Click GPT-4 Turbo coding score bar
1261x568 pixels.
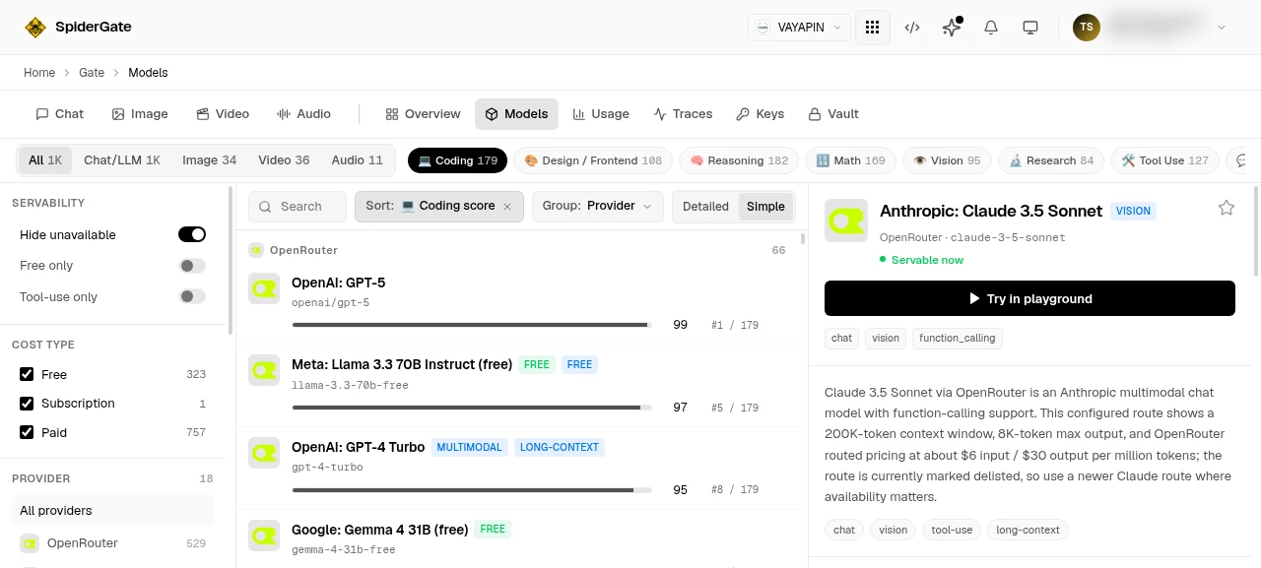click(x=472, y=490)
